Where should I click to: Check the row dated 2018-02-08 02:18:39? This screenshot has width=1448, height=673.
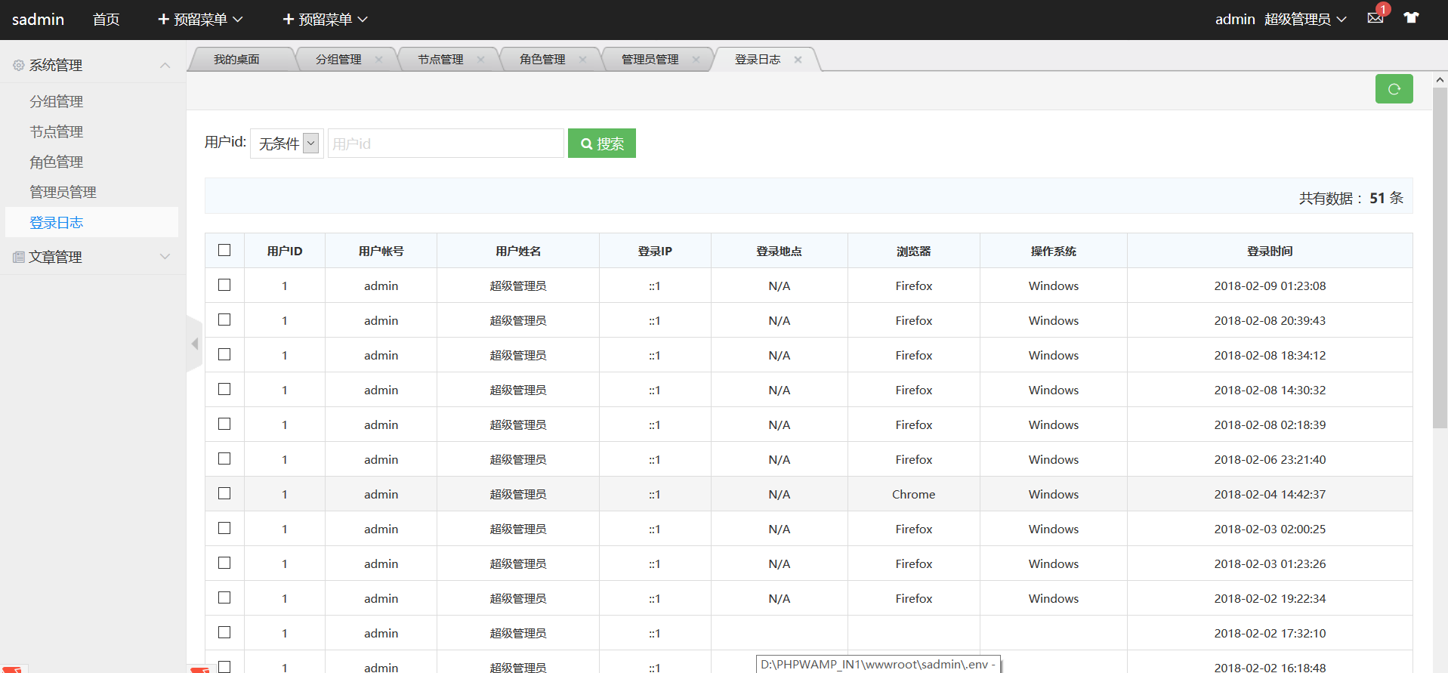tap(224, 424)
